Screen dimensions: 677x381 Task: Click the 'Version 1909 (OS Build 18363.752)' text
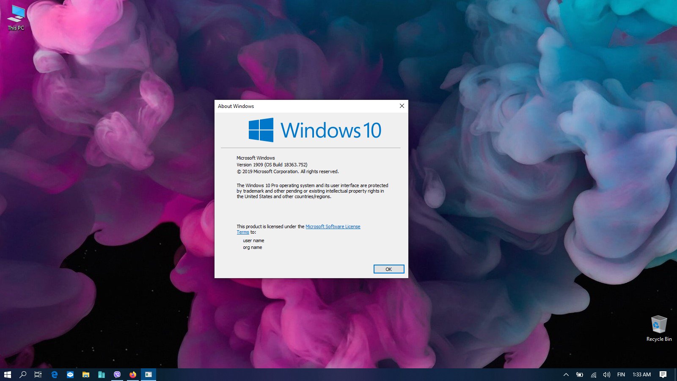click(x=272, y=165)
